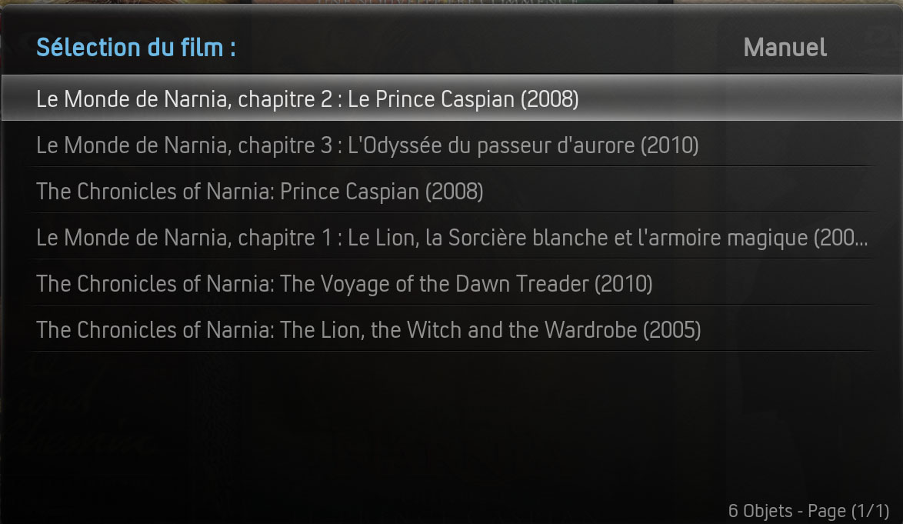Pick The Chronicles of Narnia: Prince Caspian
This screenshot has height=524, width=903.
[x=260, y=192]
